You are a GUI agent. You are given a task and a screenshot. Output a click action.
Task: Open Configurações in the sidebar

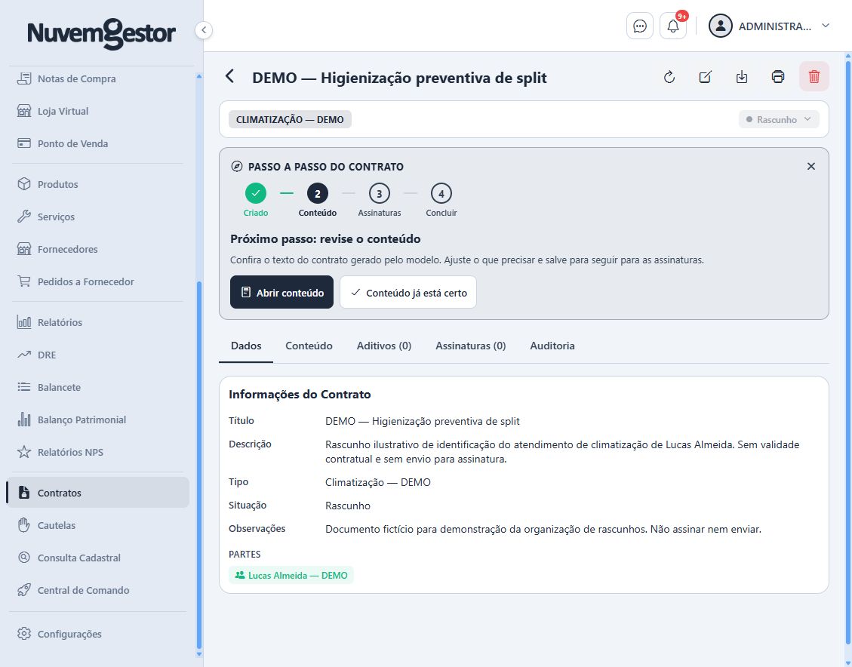[x=100, y=634]
